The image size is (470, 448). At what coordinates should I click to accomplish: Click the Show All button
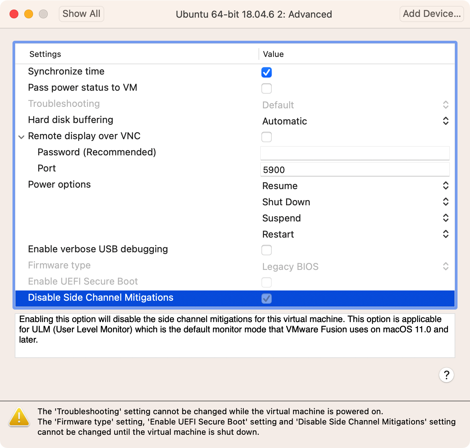pyautogui.click(x=81, y=14)
